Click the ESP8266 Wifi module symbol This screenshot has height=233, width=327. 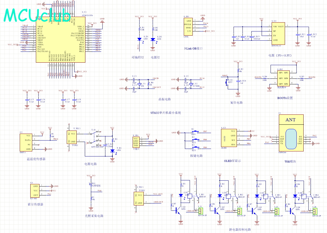291,134
